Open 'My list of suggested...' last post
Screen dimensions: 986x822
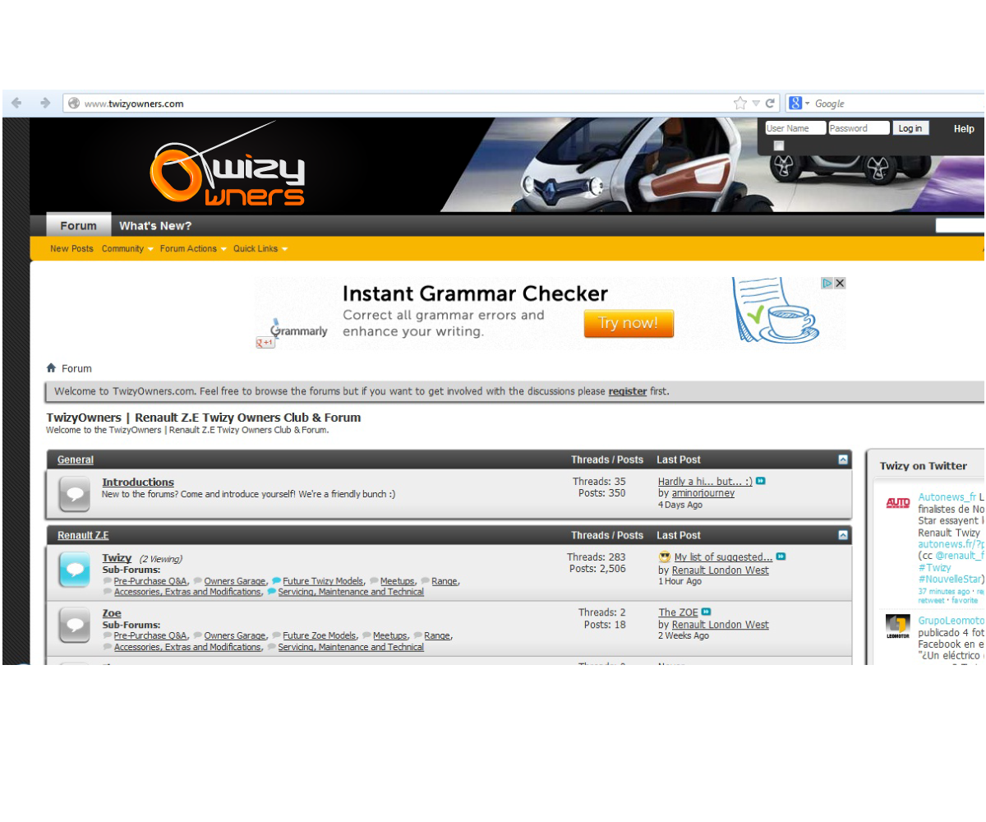point(723,557)
